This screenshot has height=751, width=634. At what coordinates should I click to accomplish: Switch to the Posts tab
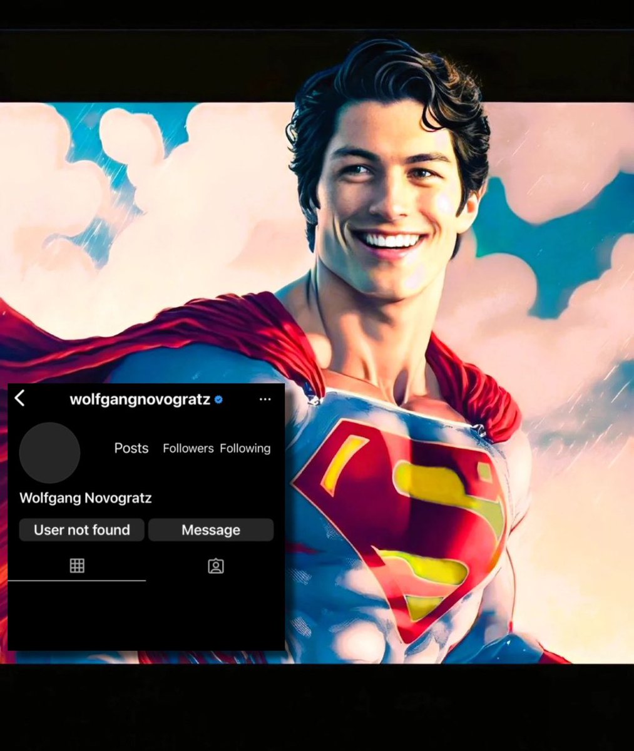pyautogui.click(x=131, y=448)
